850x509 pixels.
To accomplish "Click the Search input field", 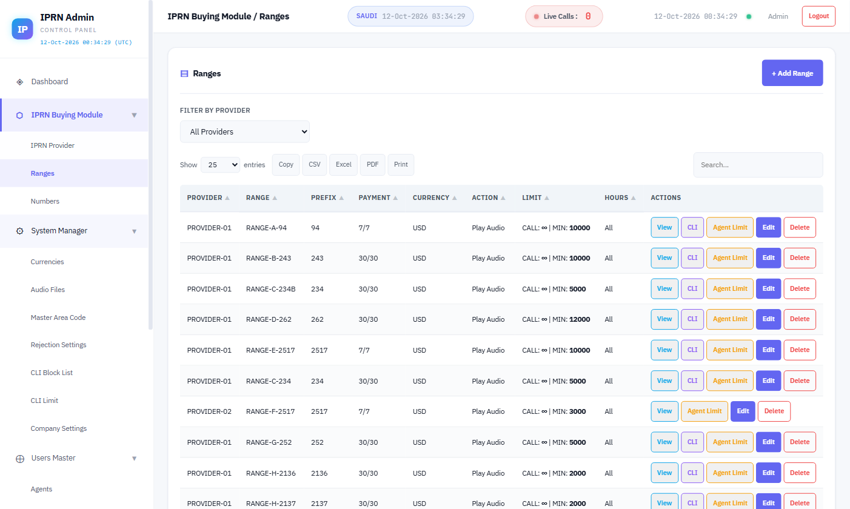I will (758, 165).
